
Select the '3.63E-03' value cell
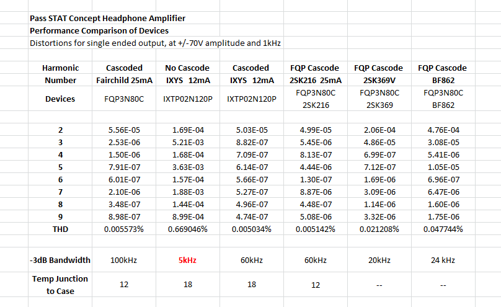click(x=188, y=167)
